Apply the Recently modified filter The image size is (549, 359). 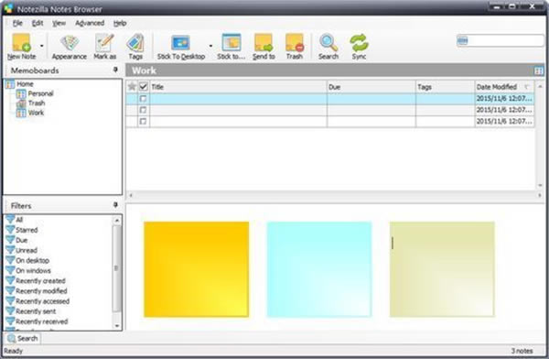(x=41, y=291)
